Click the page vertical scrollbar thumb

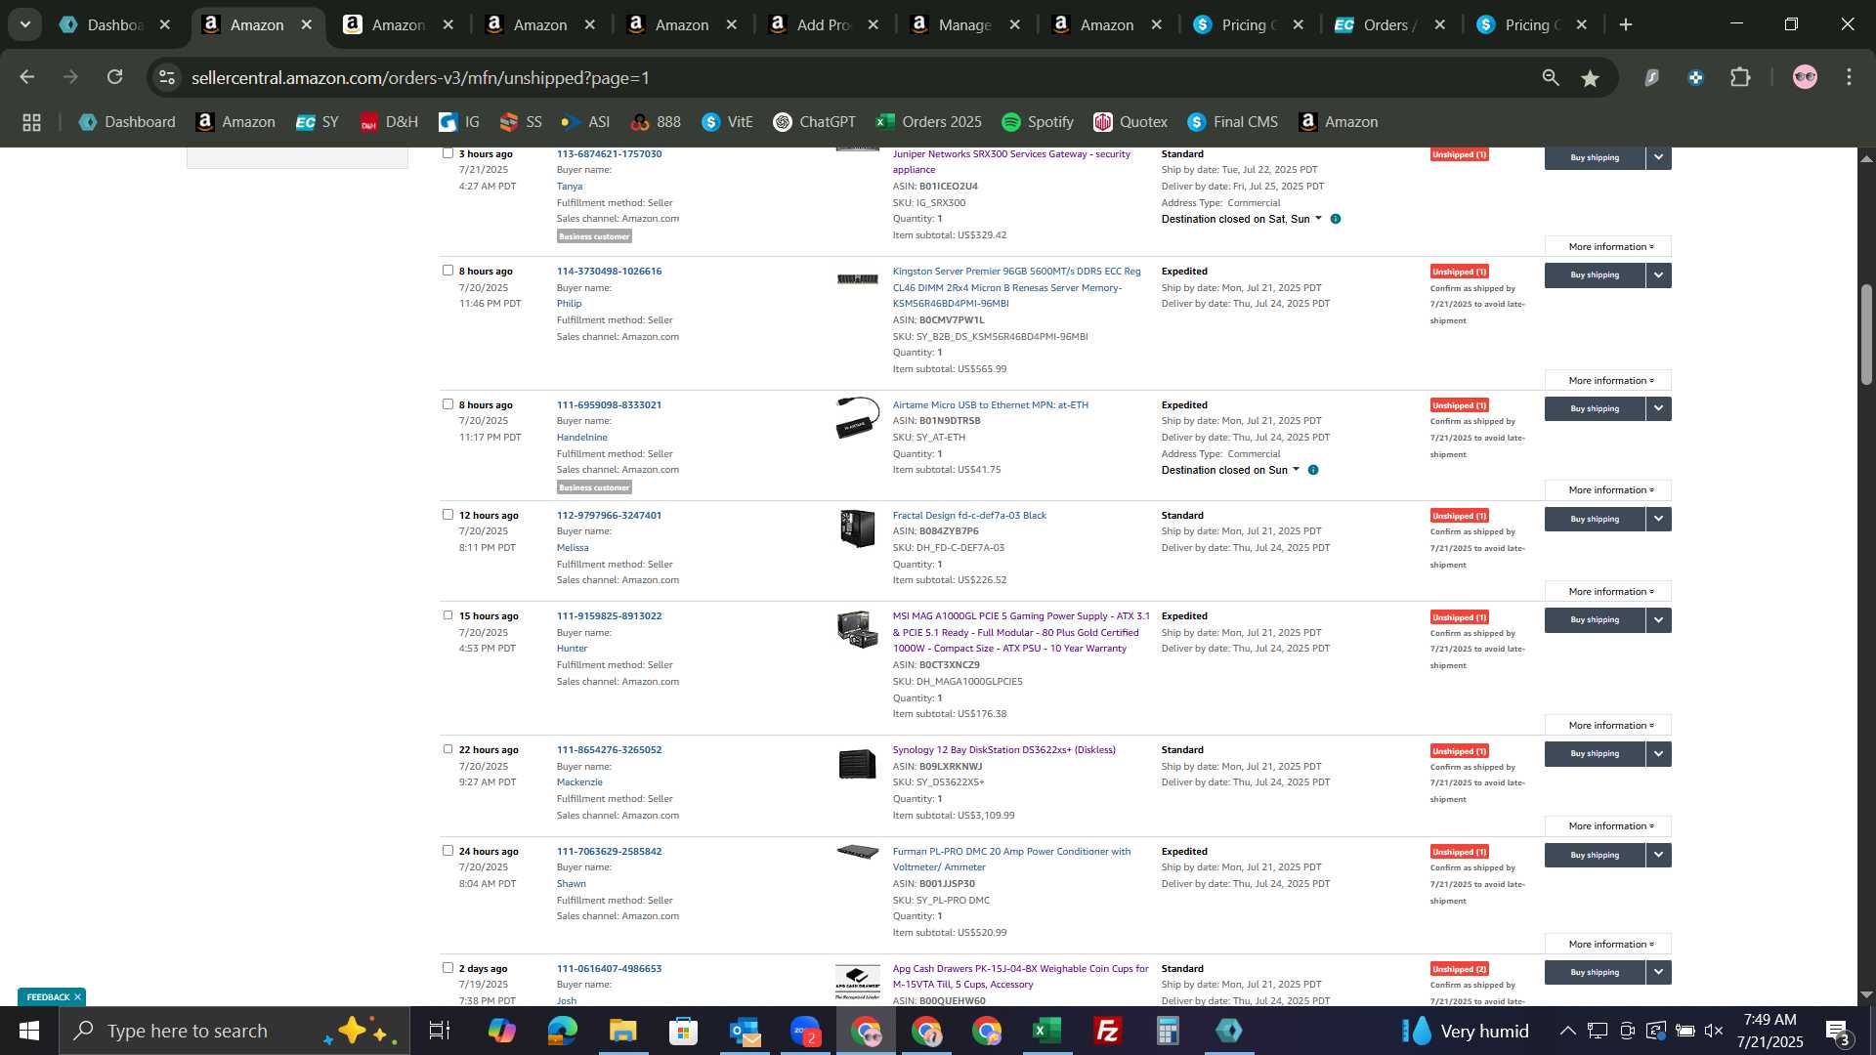tap(1866, 335)
